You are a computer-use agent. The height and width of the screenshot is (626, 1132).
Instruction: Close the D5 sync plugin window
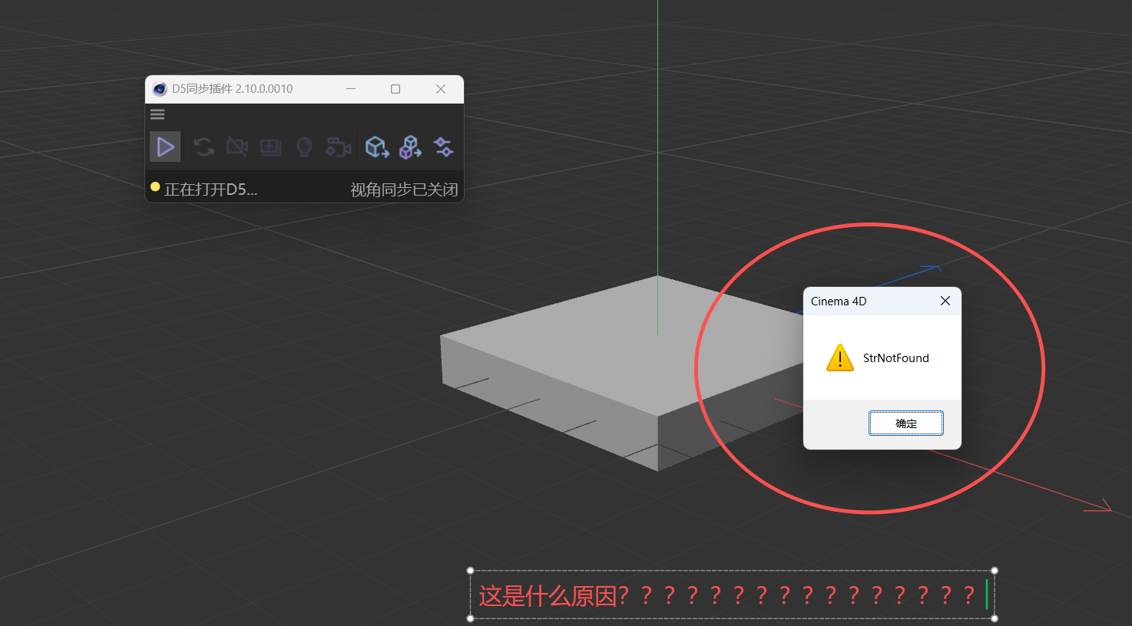[441, 89]
